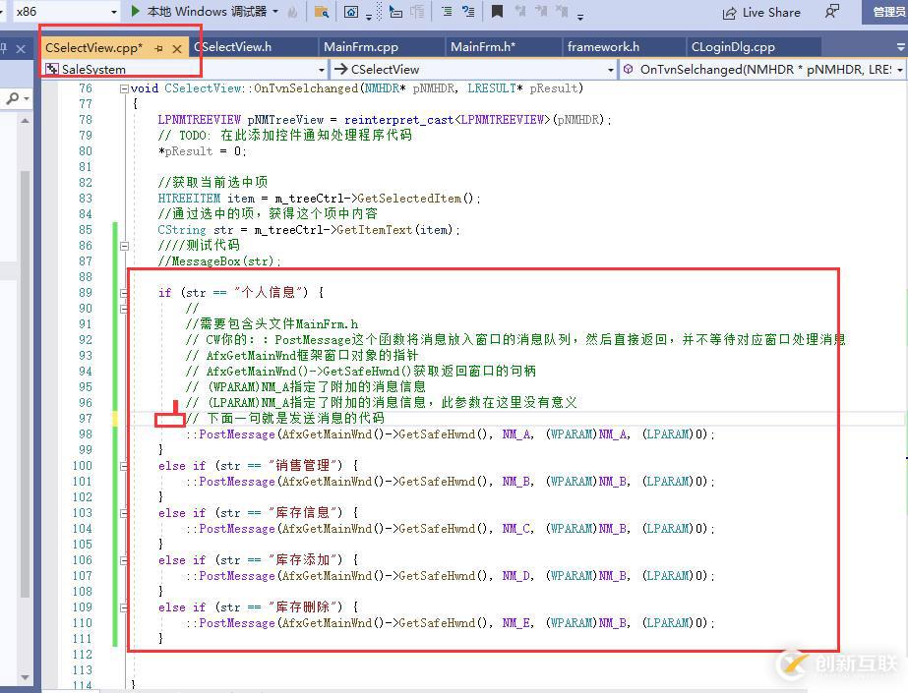The height and width of the screenshot is (693, 908).
Task: Switch to CLoginDlg.cpp tab
Action: pos(733,47)
